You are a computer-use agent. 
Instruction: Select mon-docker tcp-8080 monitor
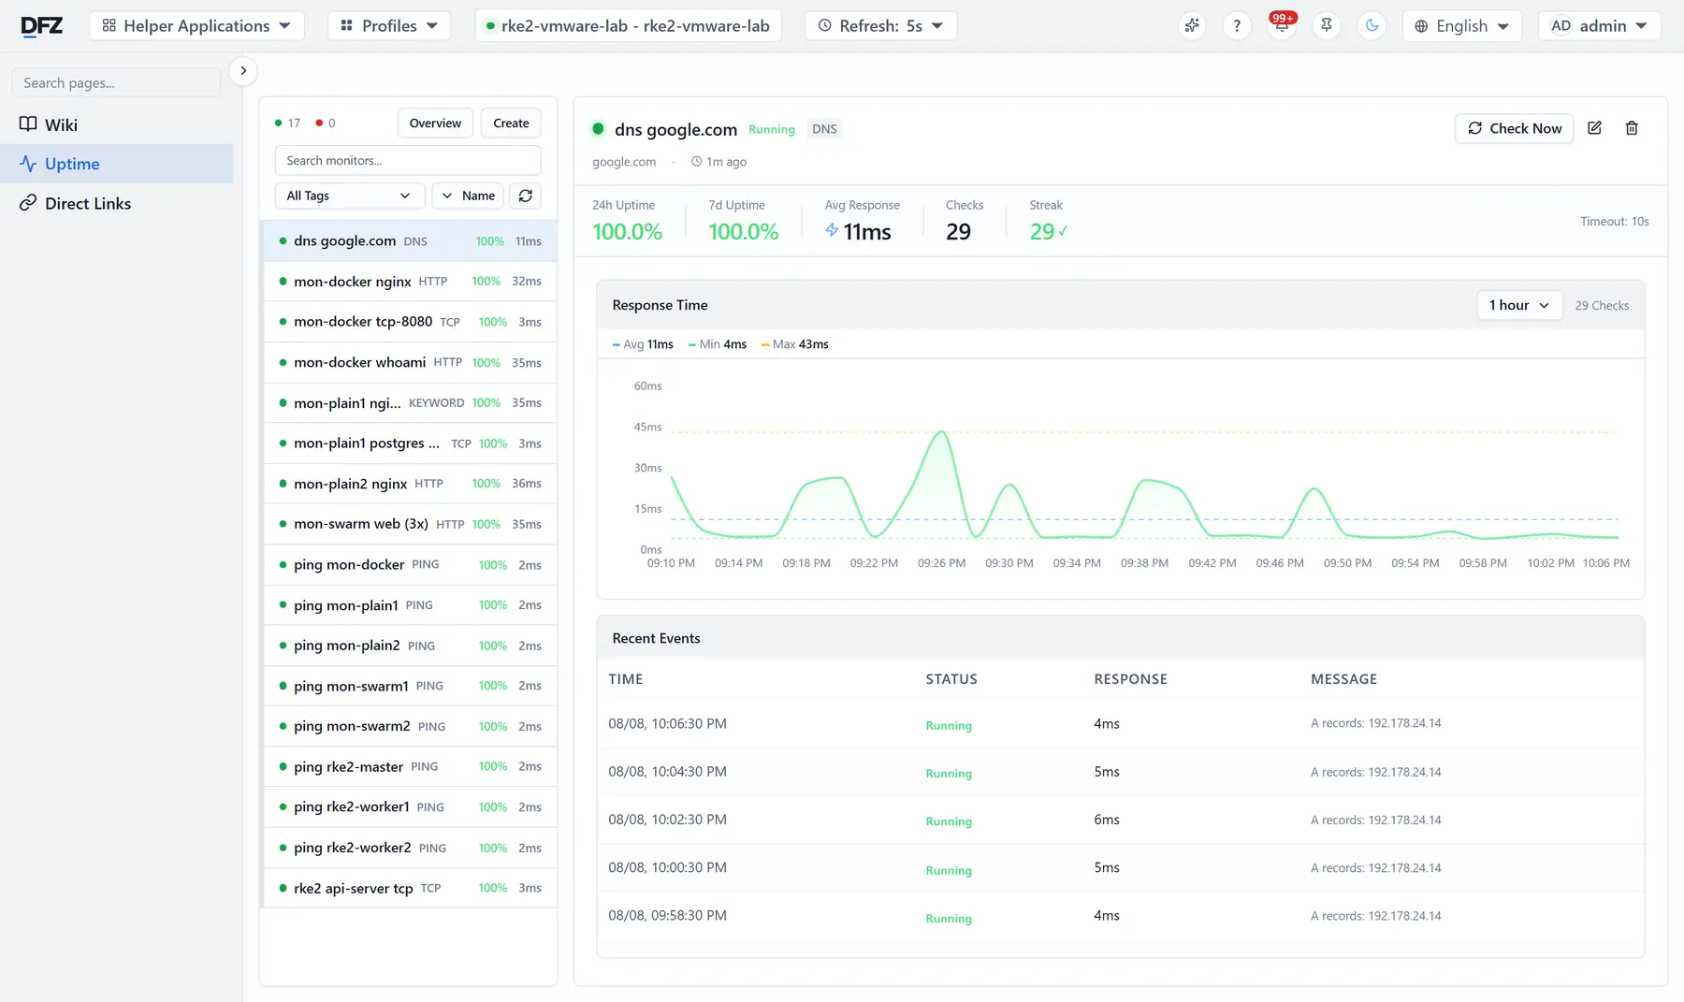pos(409,322)
